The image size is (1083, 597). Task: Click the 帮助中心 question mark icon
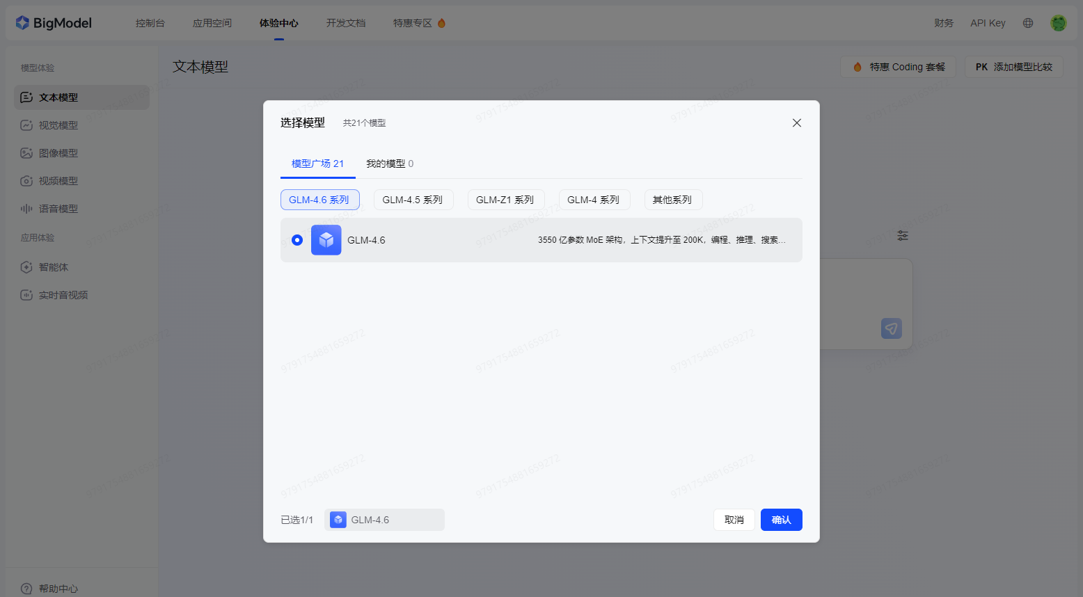coord(26,589)
